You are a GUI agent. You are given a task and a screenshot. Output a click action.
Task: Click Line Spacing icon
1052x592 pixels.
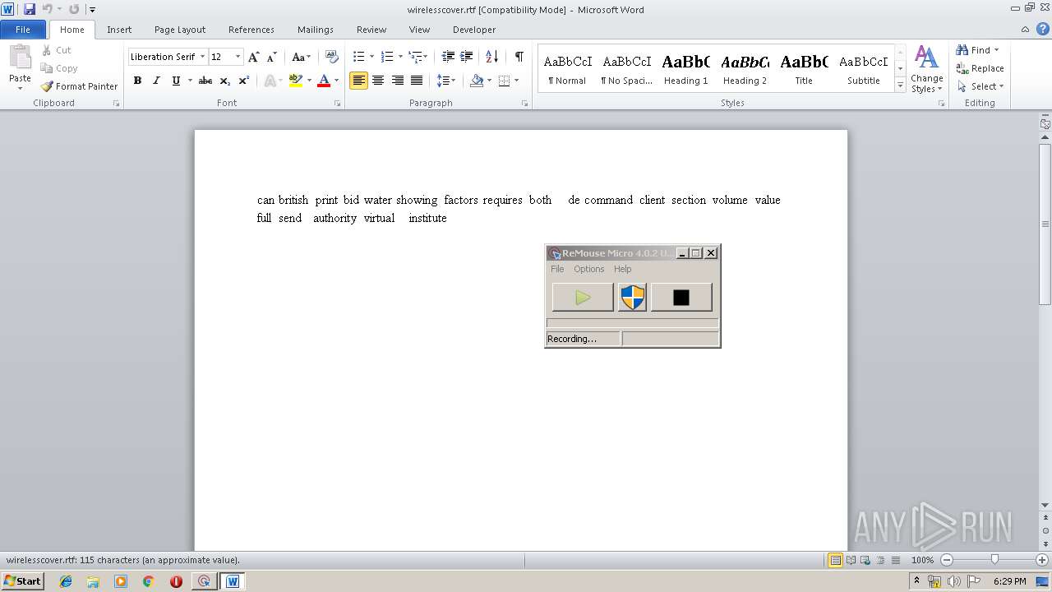442,81
